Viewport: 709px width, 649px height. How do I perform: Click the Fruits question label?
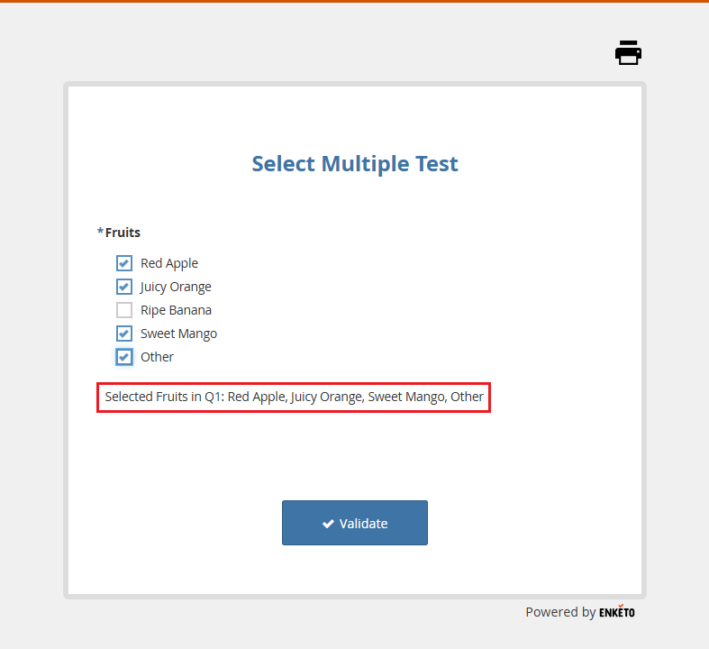[123, 233]
